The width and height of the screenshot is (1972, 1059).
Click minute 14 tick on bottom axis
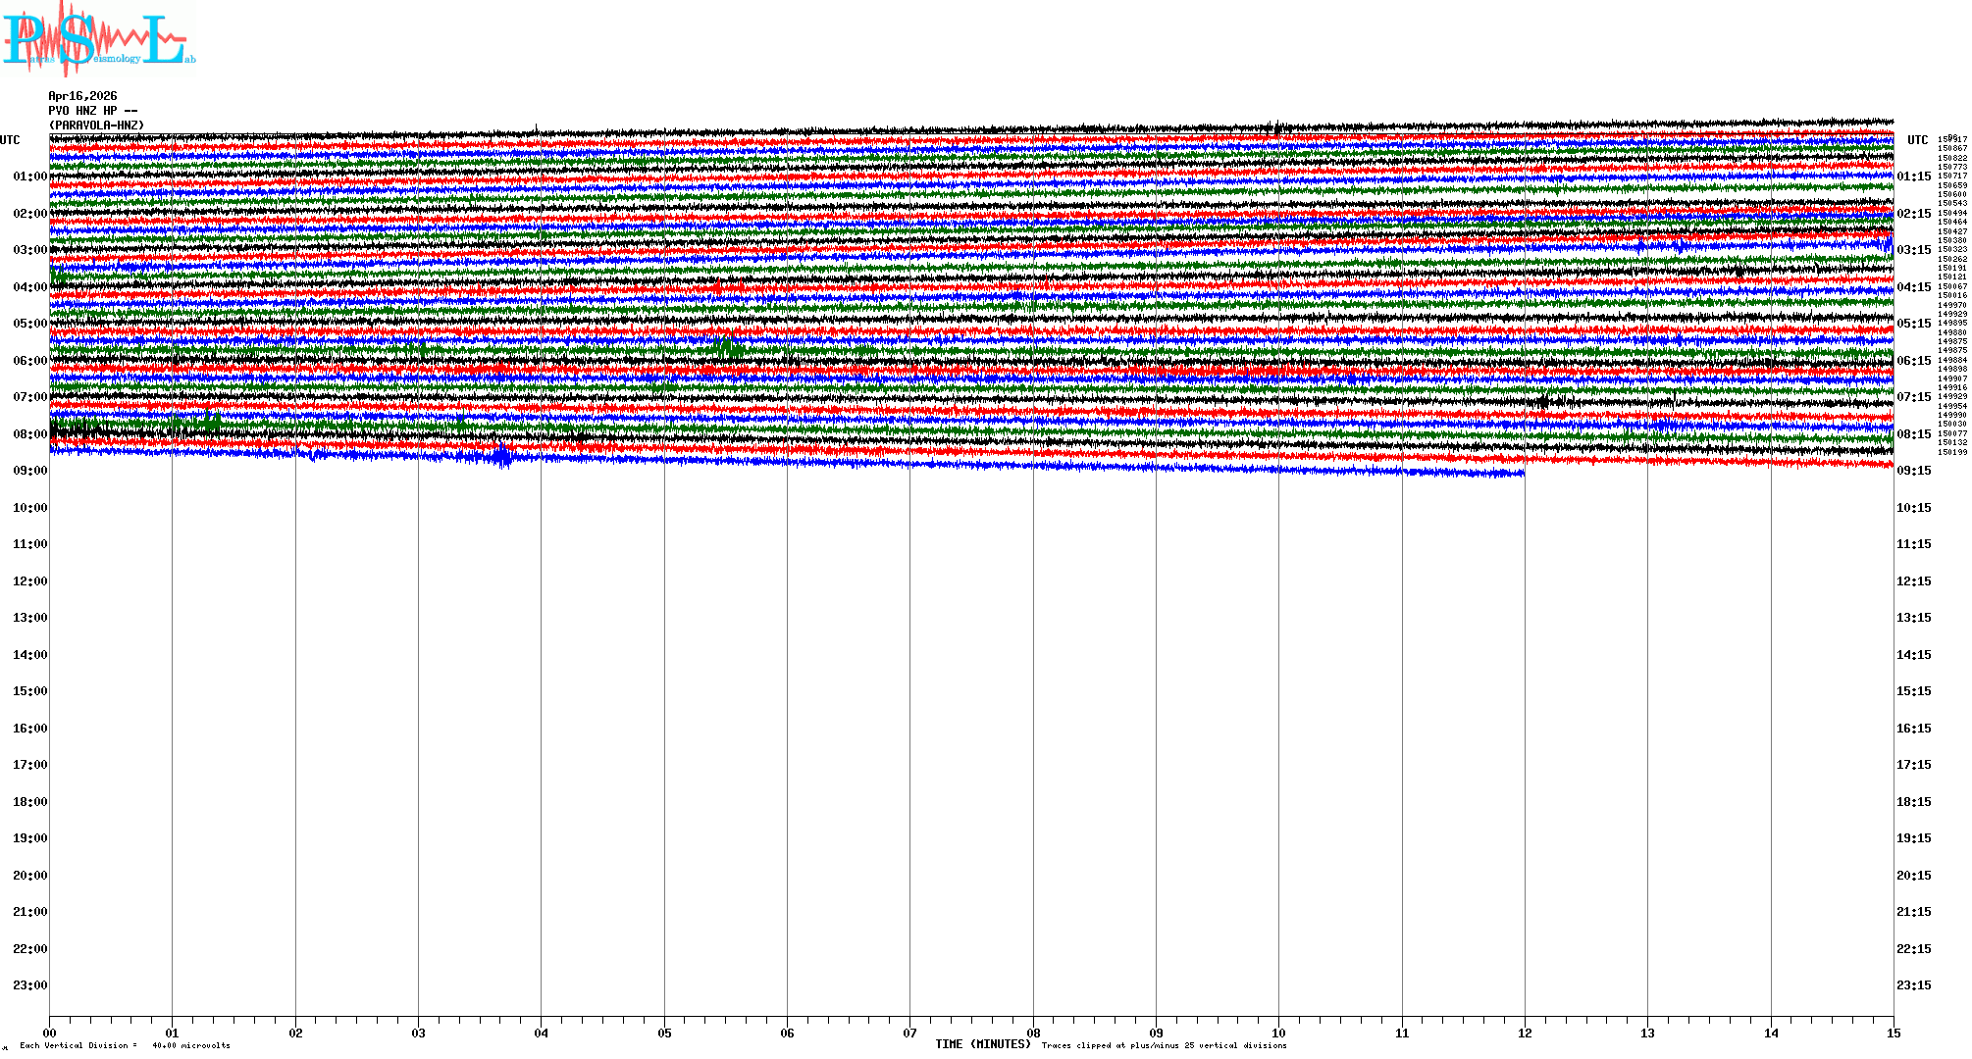[x=1771, y=1033]
